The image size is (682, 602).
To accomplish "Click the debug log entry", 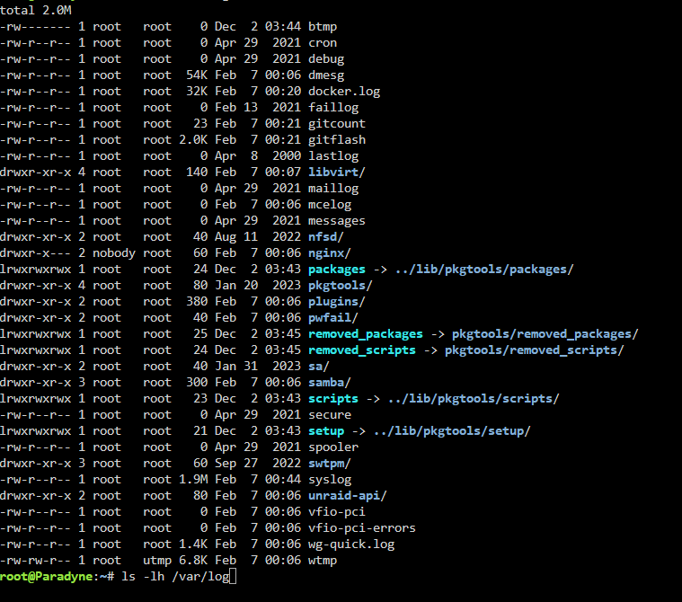I will click(x=326, y=58).
